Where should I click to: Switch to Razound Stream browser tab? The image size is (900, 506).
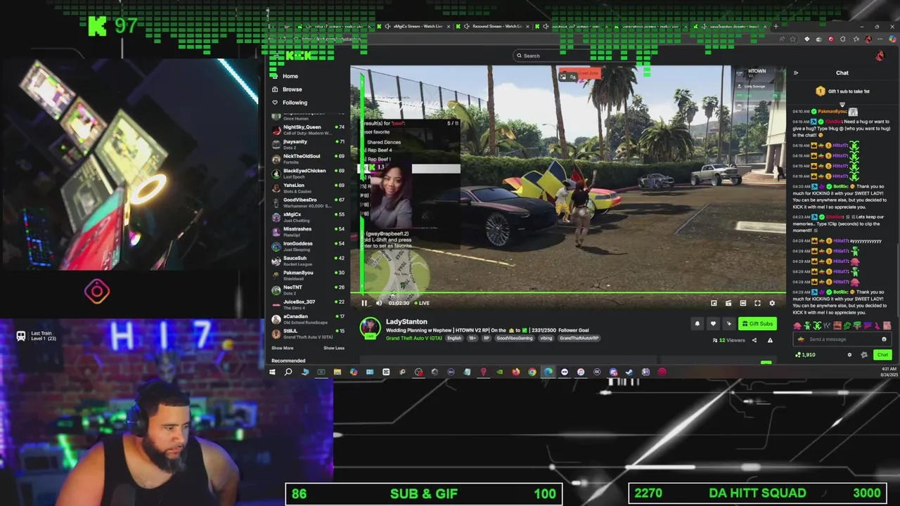pos(494,27)
